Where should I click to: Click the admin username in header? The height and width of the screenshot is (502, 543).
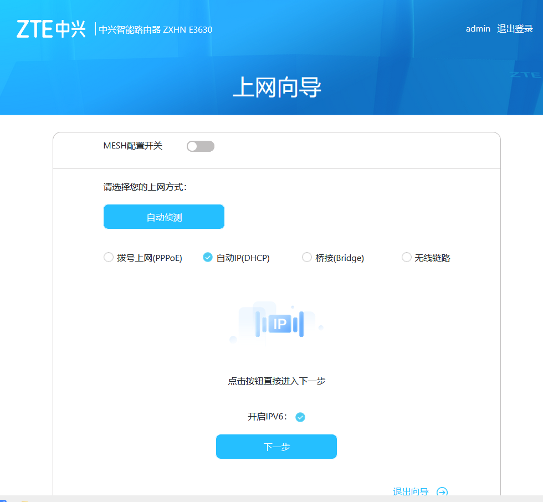point(478,29)
